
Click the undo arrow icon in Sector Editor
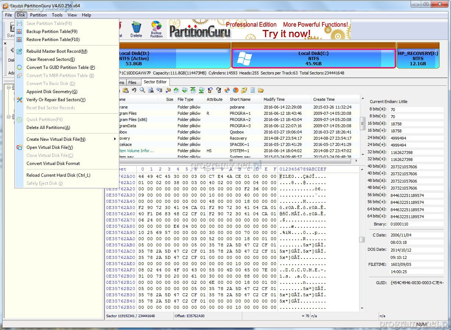(x=134, y=90)
